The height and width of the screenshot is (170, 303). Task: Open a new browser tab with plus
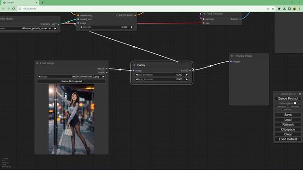coord(43,3)
